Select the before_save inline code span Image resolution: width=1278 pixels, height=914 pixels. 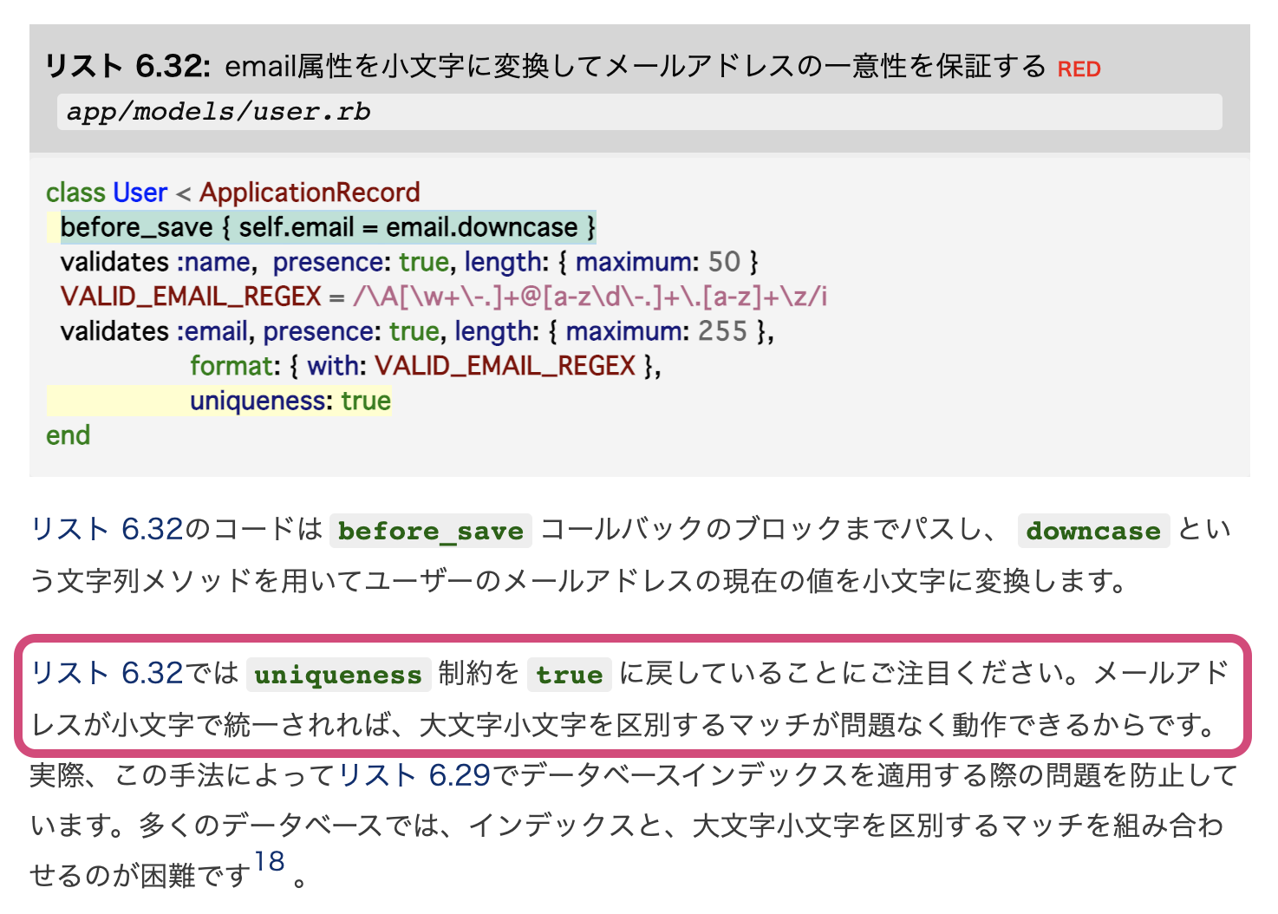pos(429,531)
